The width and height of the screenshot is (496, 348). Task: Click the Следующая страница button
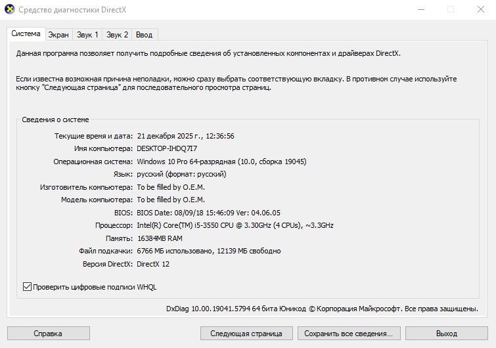pos(246,334)
